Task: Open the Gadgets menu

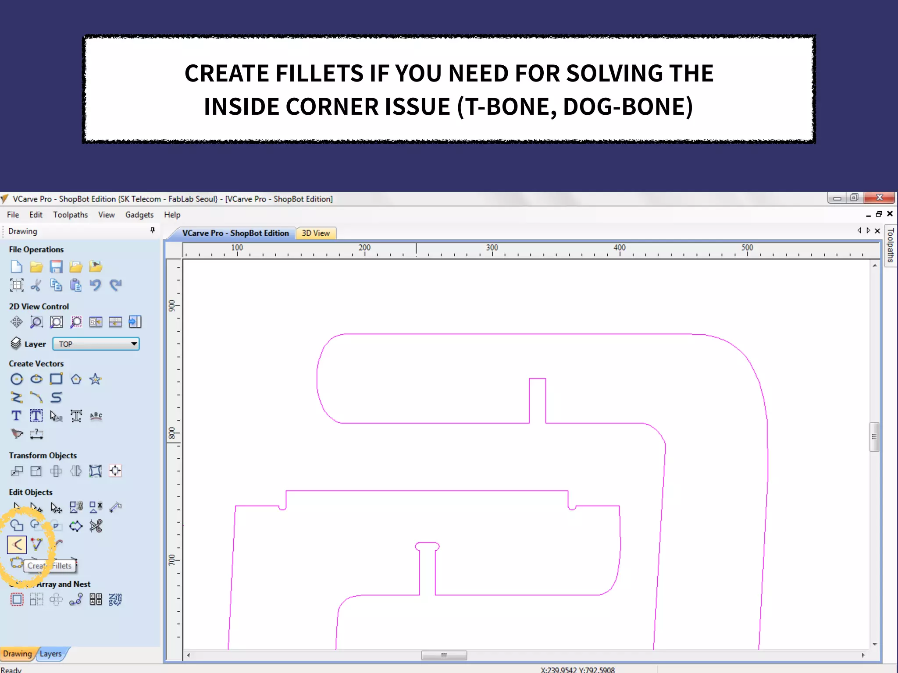Action: click(x=139, y=215)
